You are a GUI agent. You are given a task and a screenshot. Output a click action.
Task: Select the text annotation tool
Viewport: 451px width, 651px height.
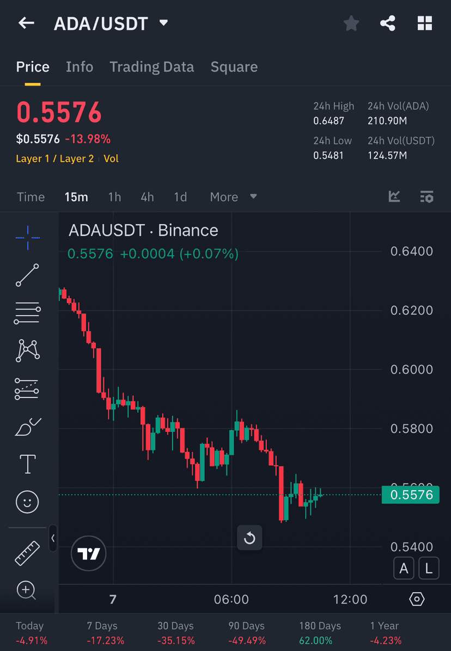point(27,464)
